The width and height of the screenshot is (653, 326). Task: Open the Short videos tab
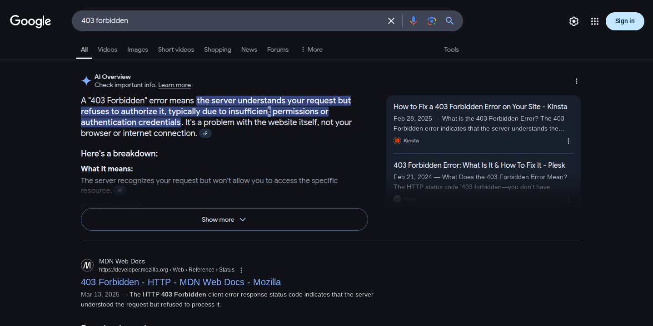(x=176, y=49)
